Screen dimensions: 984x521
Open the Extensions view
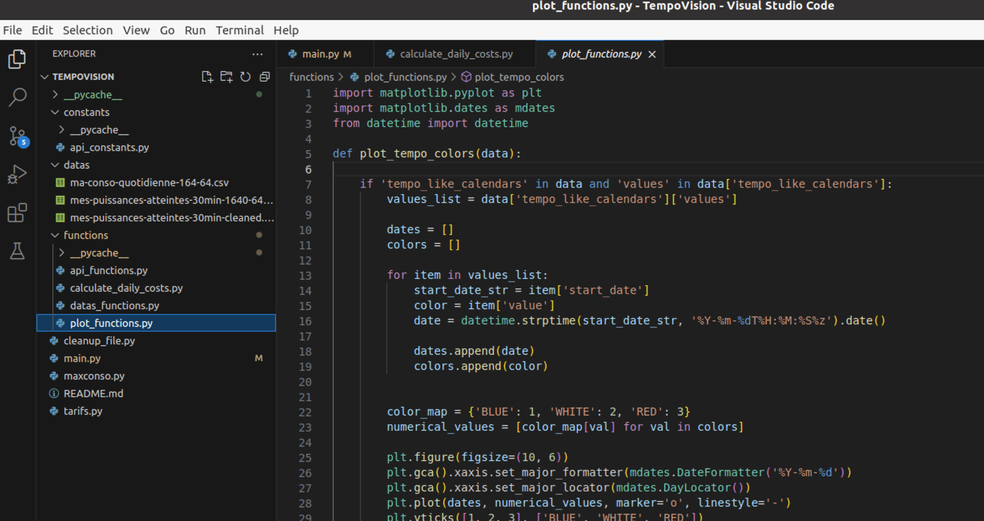pyautogui.click(x=17, y=213)
